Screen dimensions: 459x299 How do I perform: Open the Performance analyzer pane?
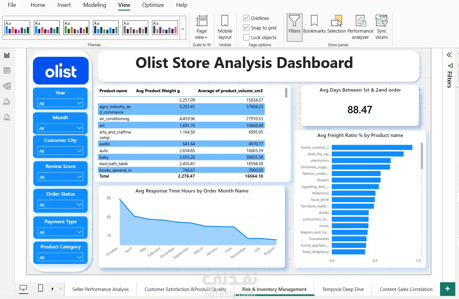click(x=360, y=27)
